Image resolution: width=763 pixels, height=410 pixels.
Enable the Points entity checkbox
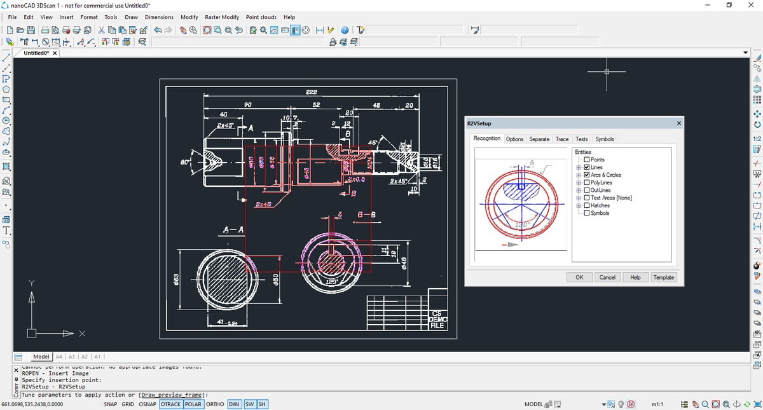[x=586, y=160]
